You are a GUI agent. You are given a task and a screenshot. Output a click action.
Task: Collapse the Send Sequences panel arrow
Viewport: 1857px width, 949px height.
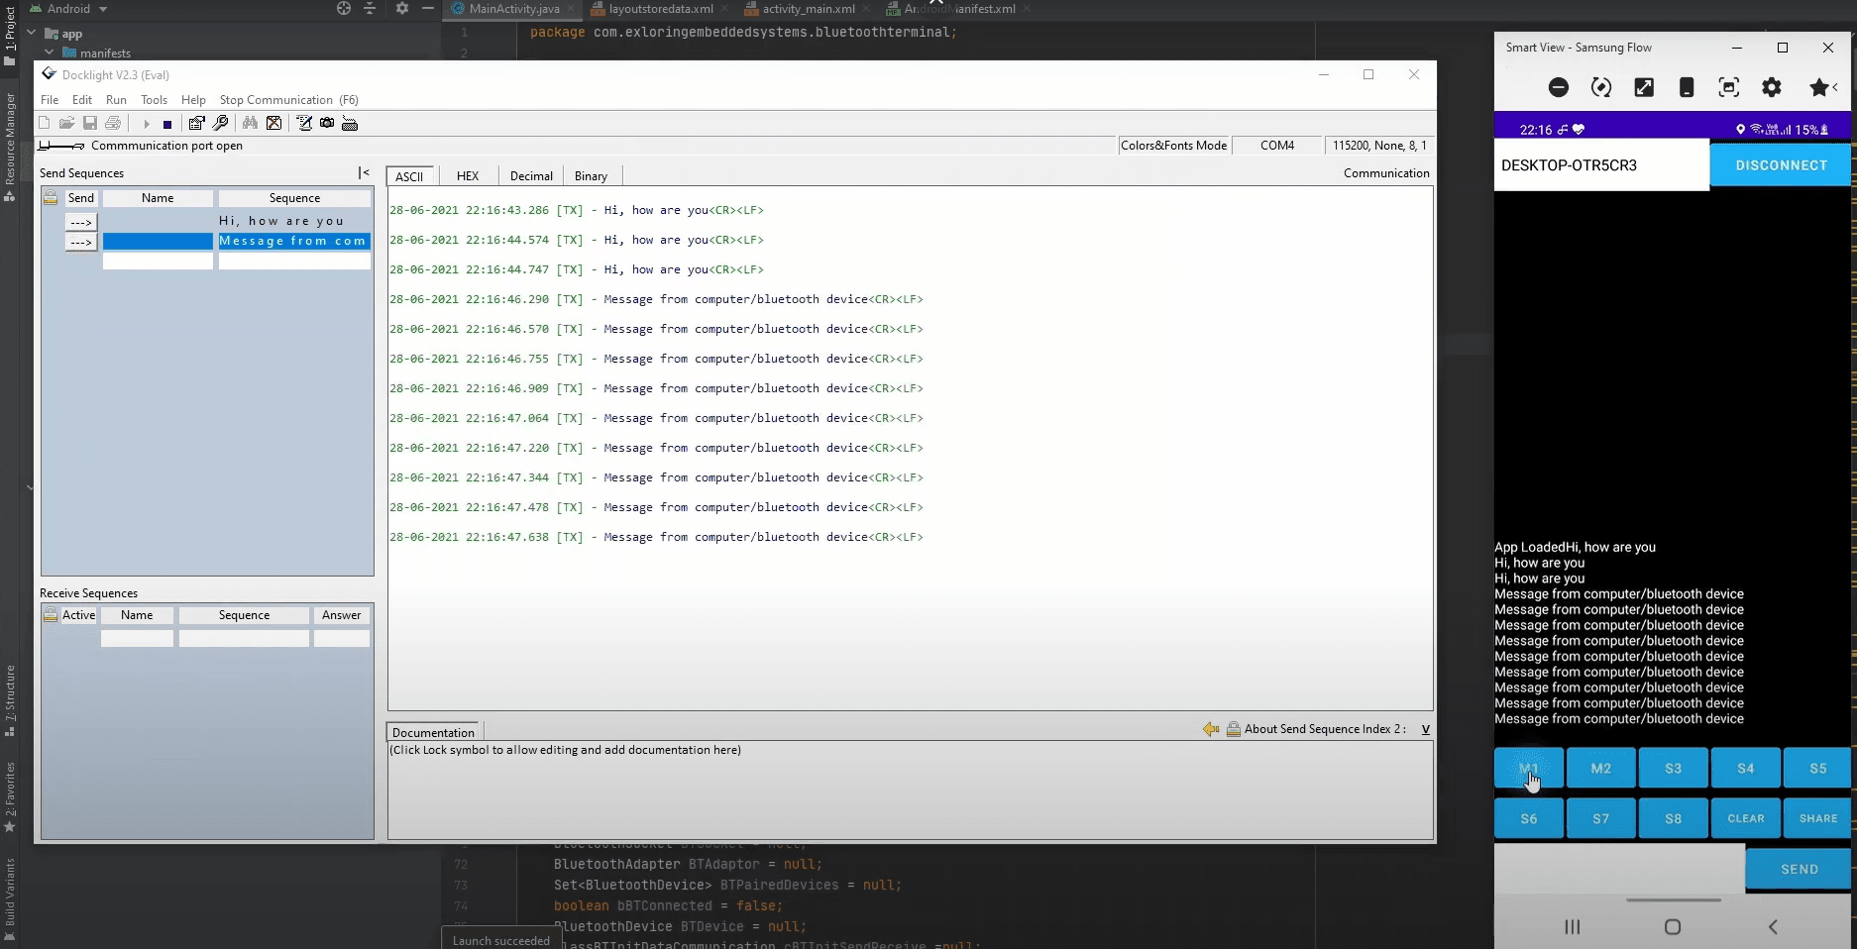click(x=364, y=172)
